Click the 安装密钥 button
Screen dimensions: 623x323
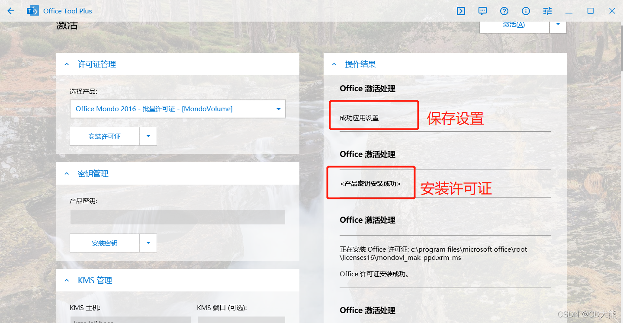point(104,243)
